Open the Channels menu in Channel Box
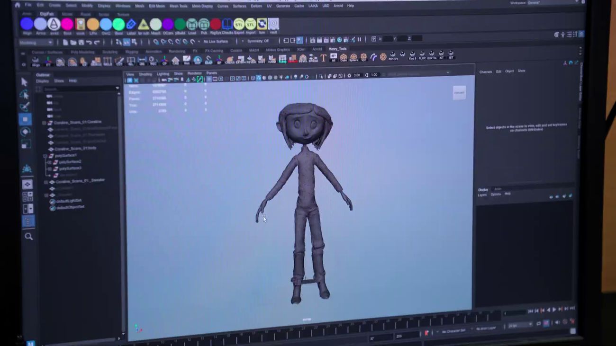Image resolution: width=616 pixels, height=346 pixels. 486,71
